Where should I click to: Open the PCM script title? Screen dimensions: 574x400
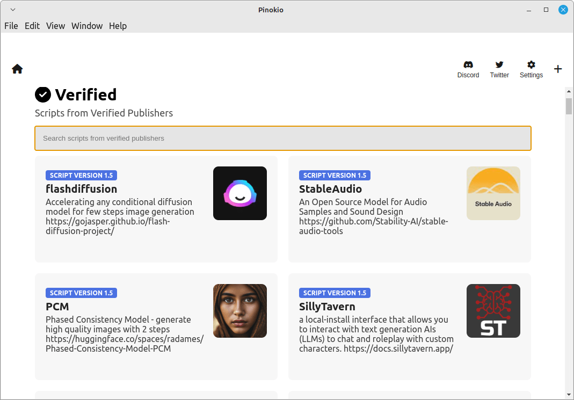(57, 307)
